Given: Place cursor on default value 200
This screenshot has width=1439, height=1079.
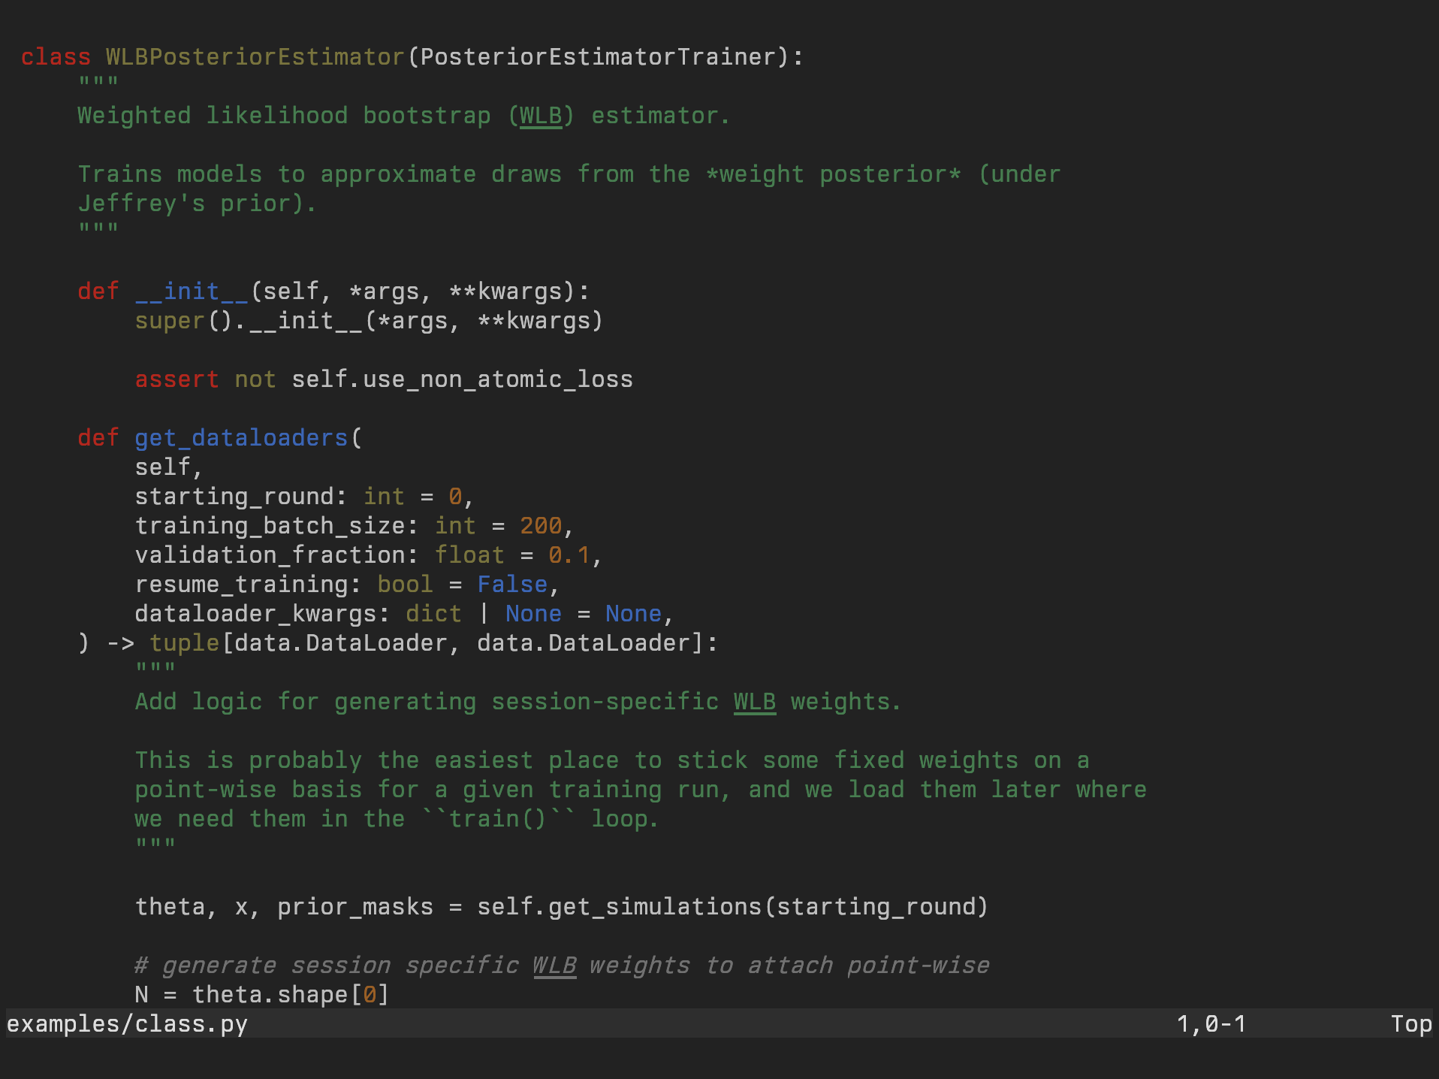Looking at the screenshot, I should (541, 526).
